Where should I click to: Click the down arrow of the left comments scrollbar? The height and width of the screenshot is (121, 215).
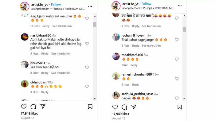(x=95, y=99)
